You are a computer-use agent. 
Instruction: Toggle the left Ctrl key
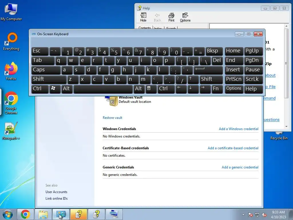[x=40, y=89]
